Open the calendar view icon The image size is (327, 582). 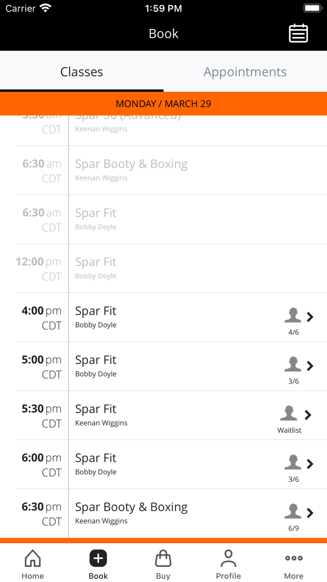click(x=298, y=33)
